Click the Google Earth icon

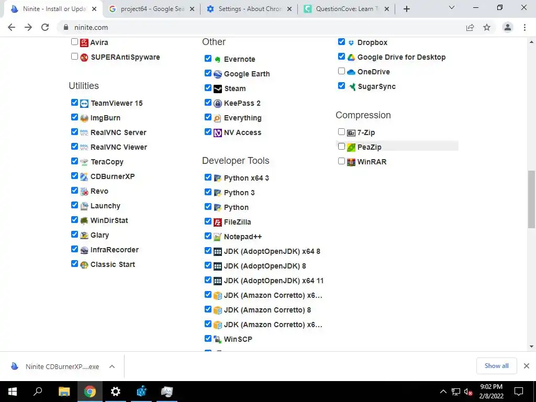point(218,74)
